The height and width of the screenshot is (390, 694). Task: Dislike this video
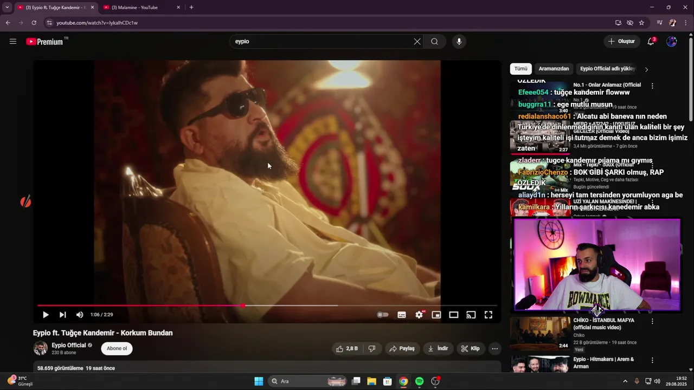372,349
